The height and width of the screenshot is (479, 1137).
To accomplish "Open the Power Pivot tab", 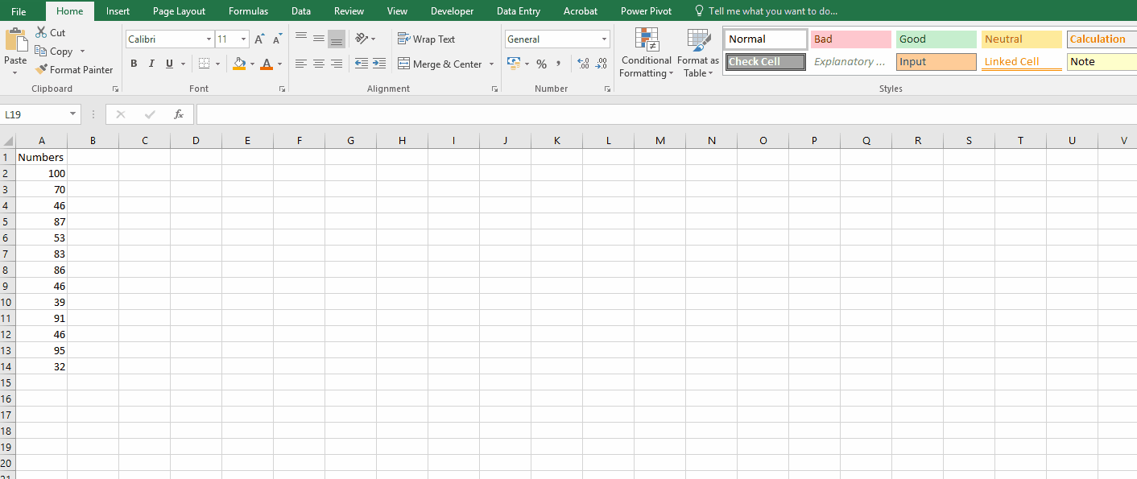I will [x=646, y=10].
